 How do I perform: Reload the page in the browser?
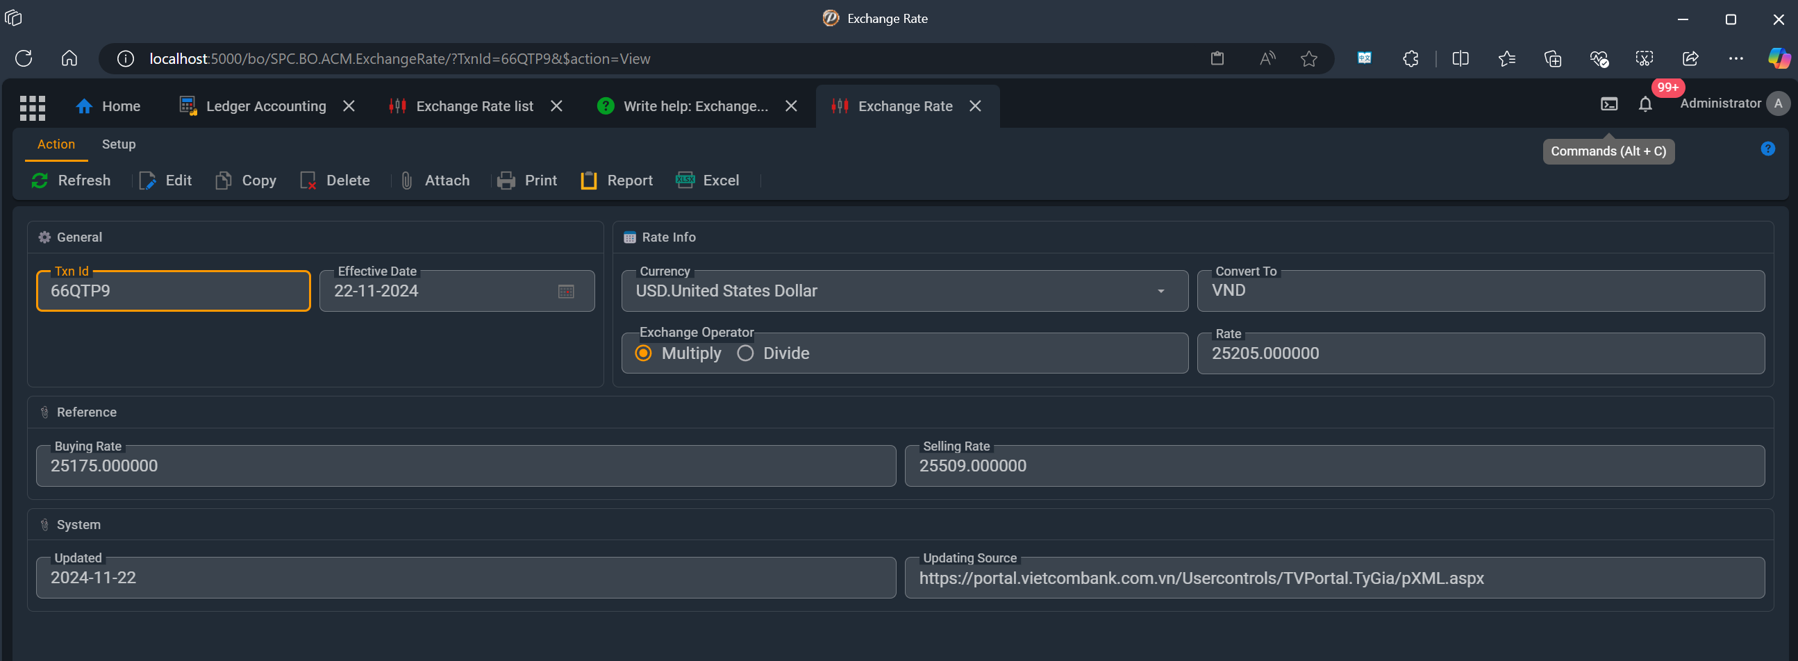pos(24,58)
